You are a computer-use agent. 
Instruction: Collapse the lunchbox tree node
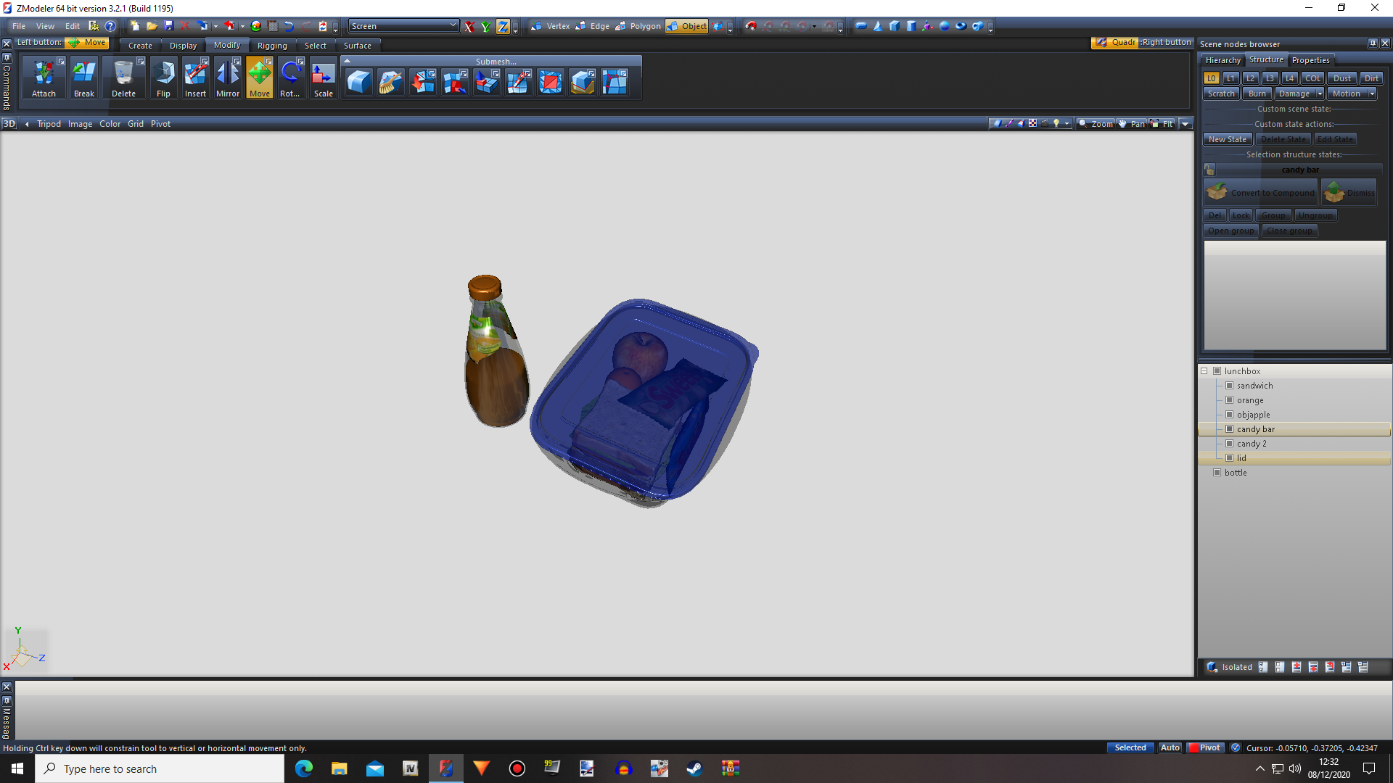pos(1204,371)
